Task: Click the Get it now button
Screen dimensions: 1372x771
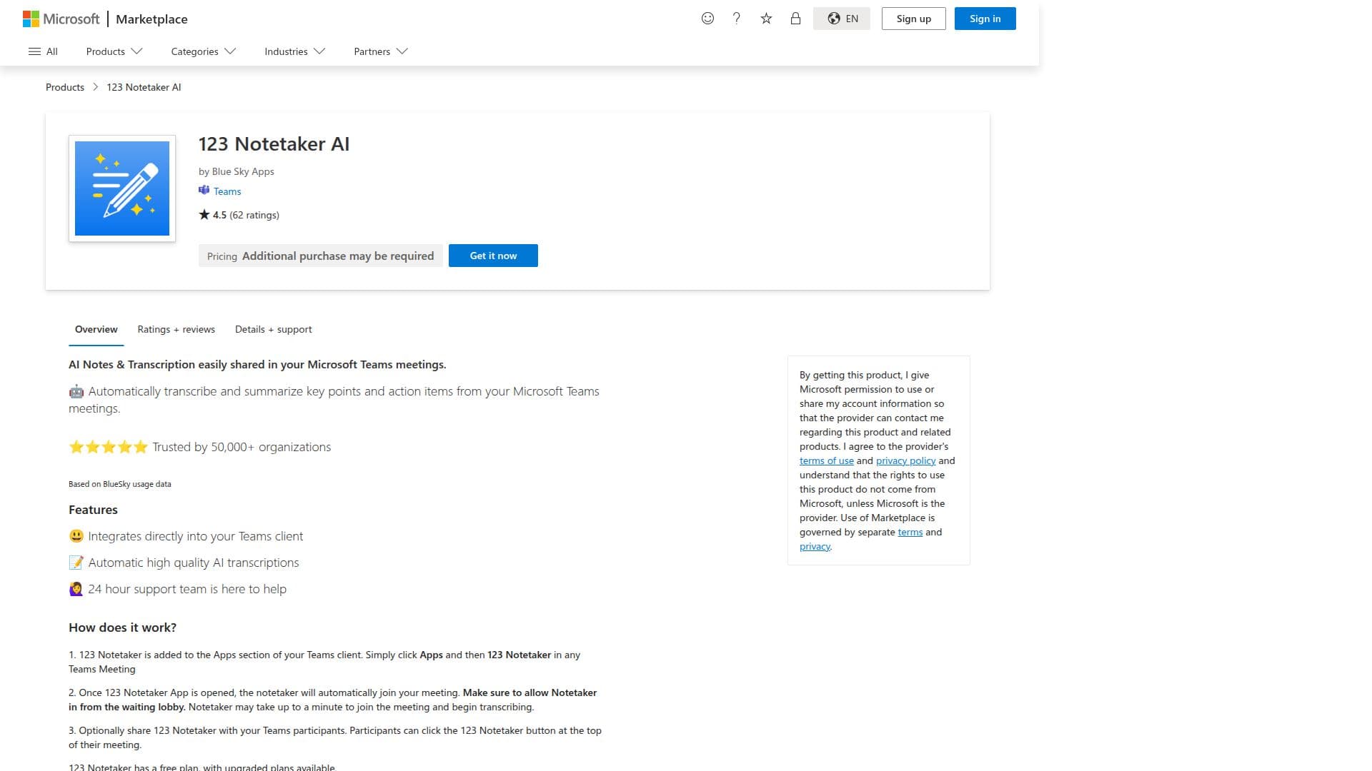Action: point(493,256)
